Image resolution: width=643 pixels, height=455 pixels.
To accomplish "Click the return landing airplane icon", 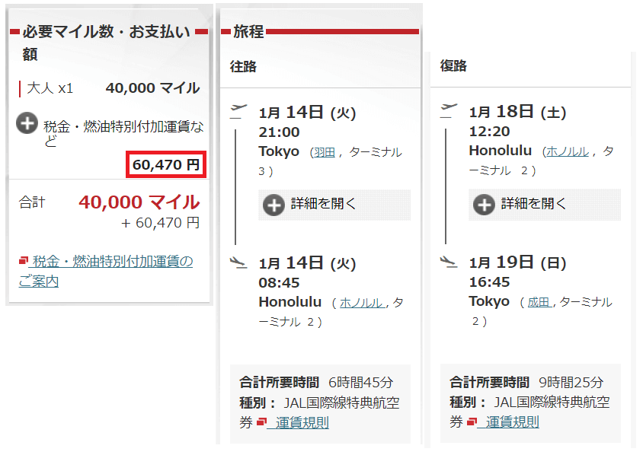I will click(449, 261).
